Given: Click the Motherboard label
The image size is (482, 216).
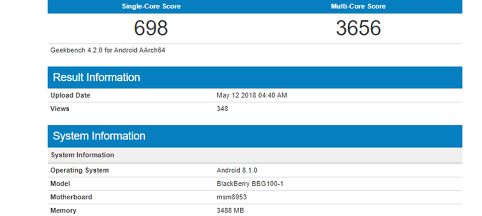Looking at the screenshot, I should pos(71,197).
